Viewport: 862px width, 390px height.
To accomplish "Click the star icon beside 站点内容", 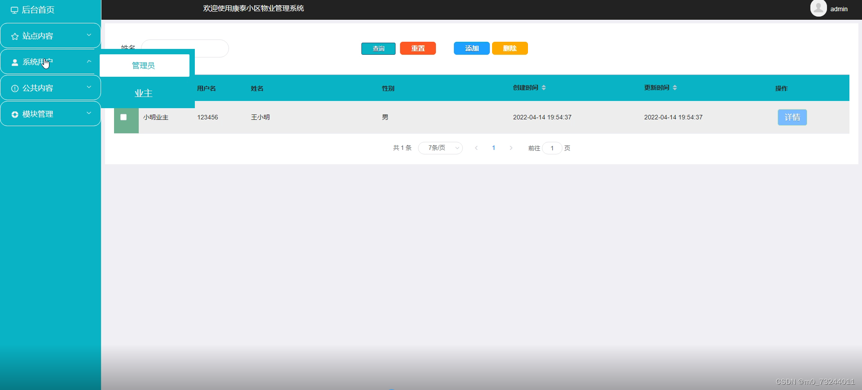I will tap(15, 36).
